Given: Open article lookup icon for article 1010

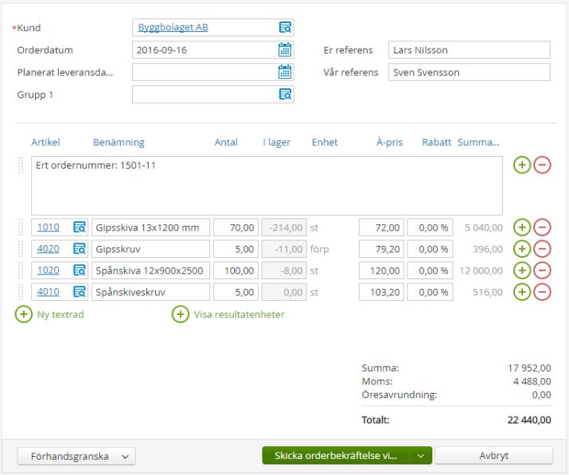Looking at the screenshot, I should [80, 228].
